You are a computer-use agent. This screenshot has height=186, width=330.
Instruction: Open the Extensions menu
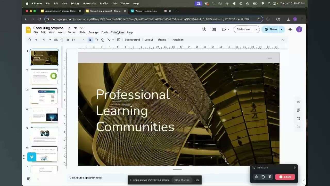point(118,32)
